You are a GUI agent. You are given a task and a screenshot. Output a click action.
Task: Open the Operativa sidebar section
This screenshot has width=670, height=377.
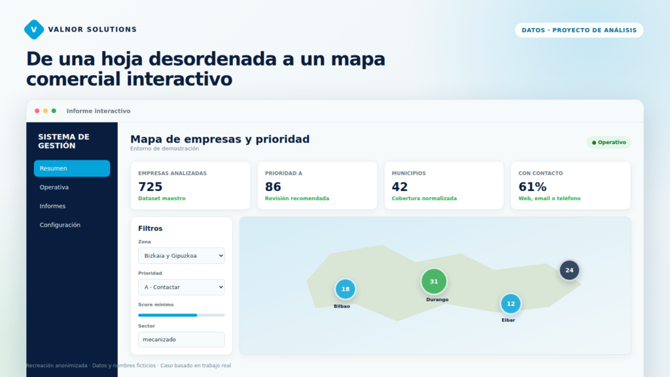[72, 187]
